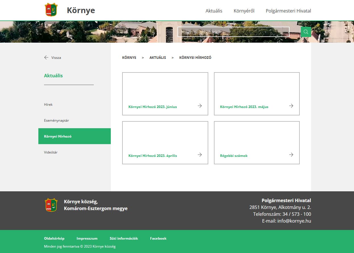Open Környei Hírhozó 2023. április issue link
The image size is (354, 253).
click(x=153, y=156)
